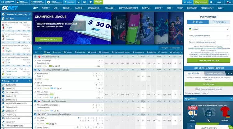
Task: Open trophy icon in top bar
Action: 90,2
